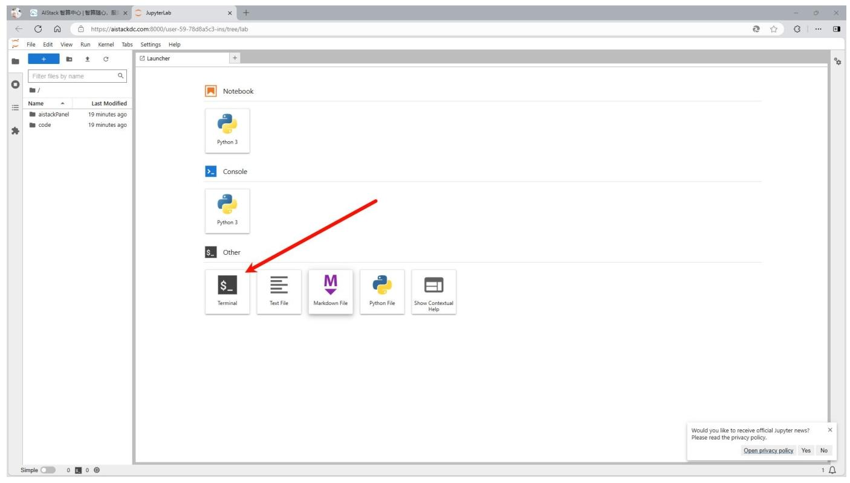Image resolution: width=850 pixels, height=483 pixels.
Task: Open the aistackPanel folder
Action: click(54, 114)
